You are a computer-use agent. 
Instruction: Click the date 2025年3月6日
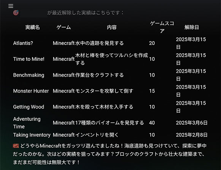192,123
